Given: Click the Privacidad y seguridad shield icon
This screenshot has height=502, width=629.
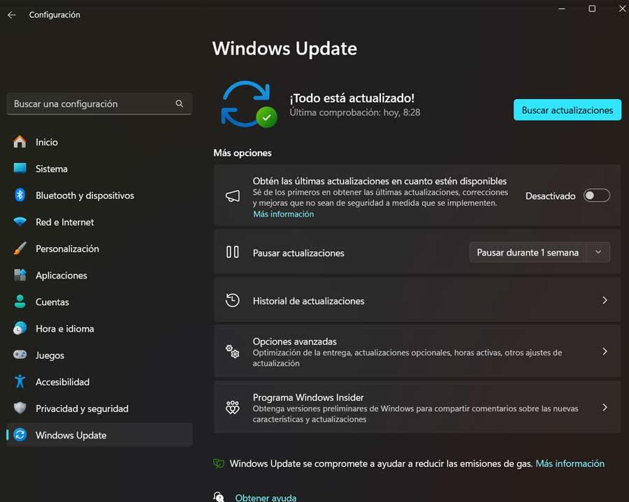Looking at the screenshot, I should [20, 408].
